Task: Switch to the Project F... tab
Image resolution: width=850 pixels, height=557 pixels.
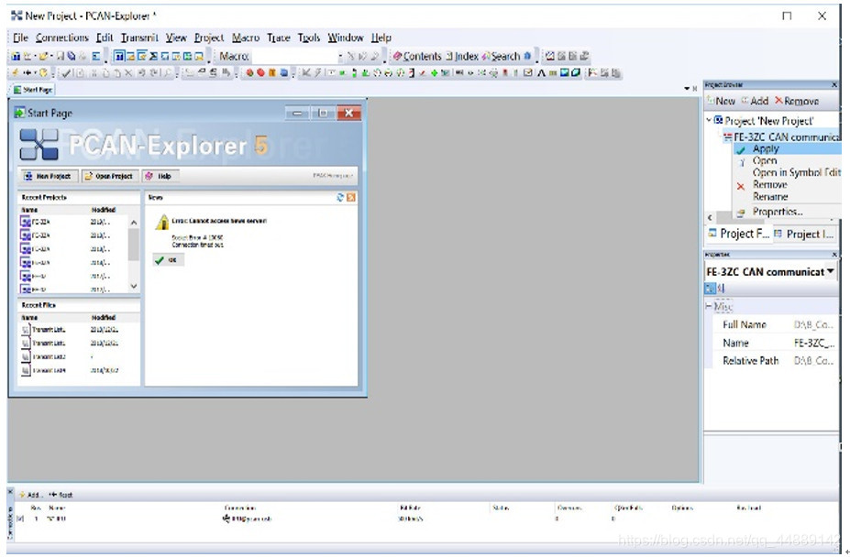Action: tap(739, 234)
